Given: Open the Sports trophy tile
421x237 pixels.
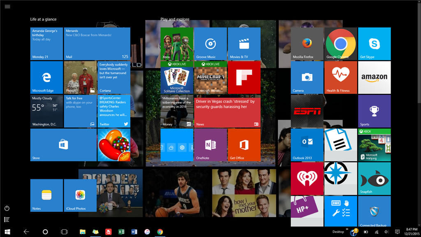Looking at the screenshot, I should pos(374,111).
